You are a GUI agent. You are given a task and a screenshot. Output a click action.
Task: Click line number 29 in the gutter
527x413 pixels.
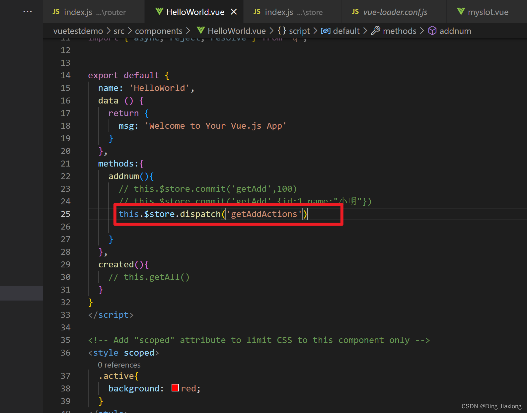(x=66, y=264)
